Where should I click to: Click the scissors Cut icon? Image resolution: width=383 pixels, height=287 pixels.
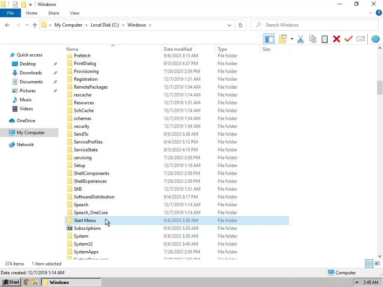click(300, 39)
